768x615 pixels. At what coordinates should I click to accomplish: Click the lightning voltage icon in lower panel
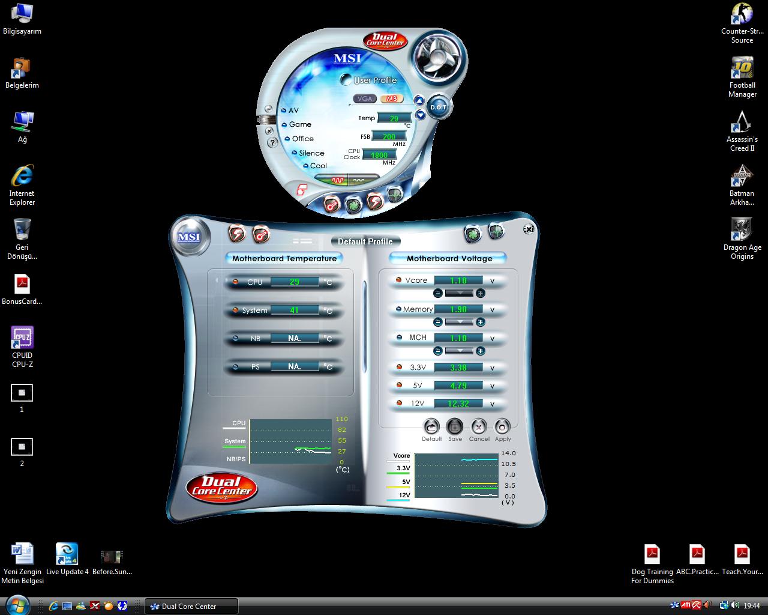238,233
